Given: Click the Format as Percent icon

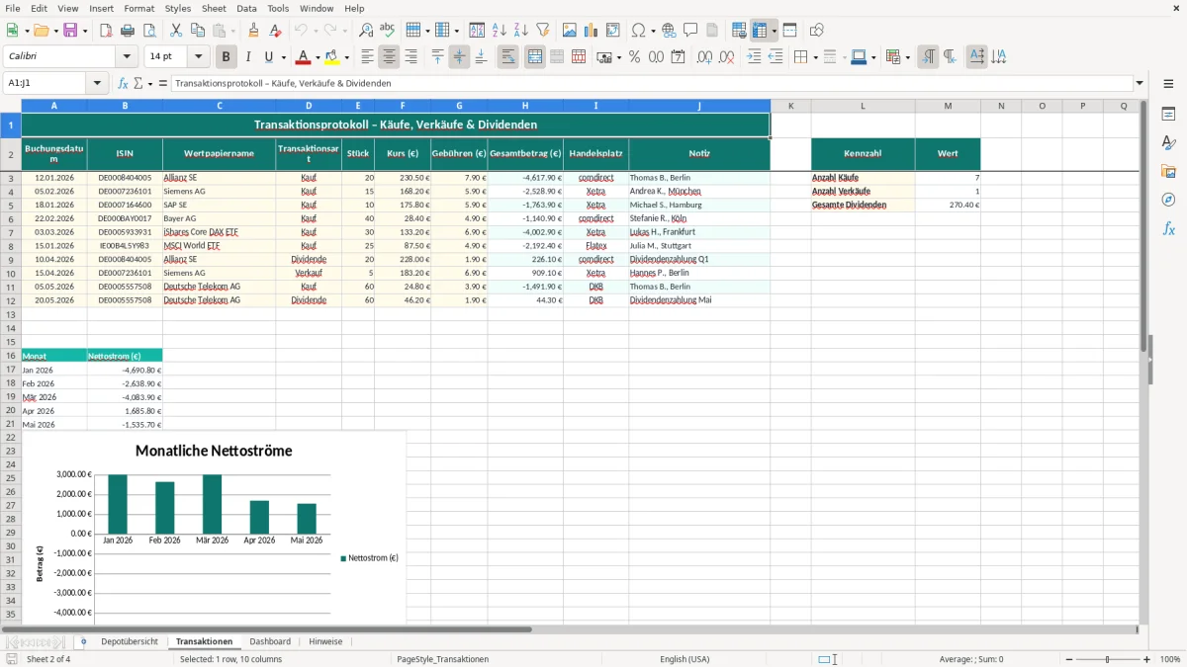Looking at the screenshot, I should point(634,57).
